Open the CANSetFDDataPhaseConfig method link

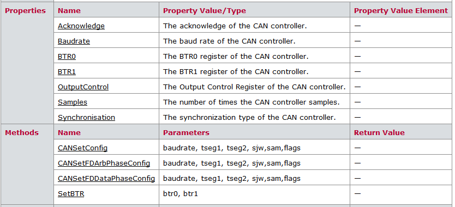click(x=106, y=178)
